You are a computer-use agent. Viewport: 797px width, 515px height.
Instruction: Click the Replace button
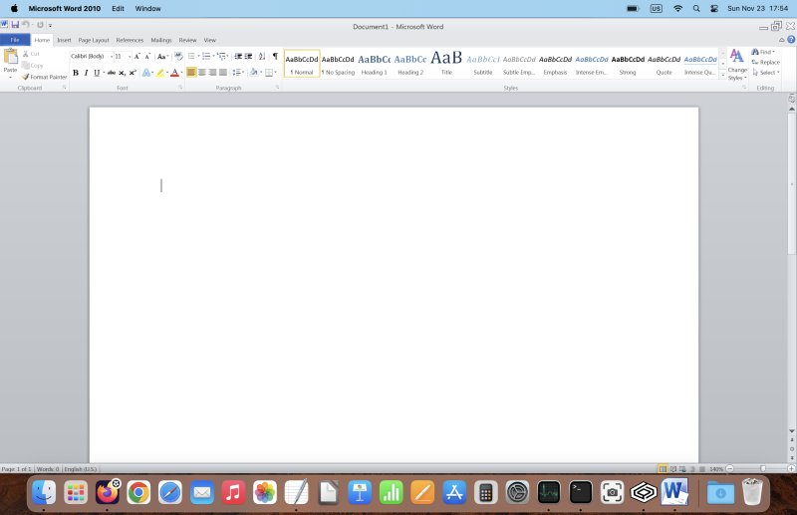[x=765, y=62]
